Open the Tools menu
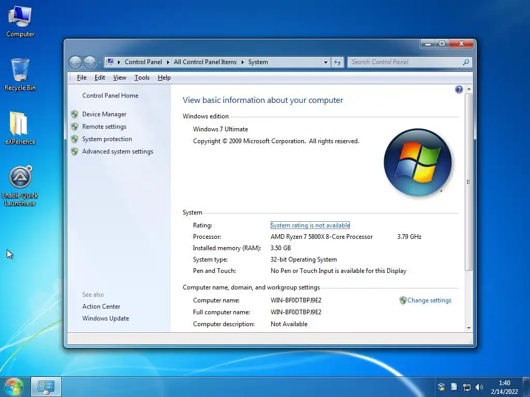The height and width of the screenshot is (397, 530). pos(142,78)
